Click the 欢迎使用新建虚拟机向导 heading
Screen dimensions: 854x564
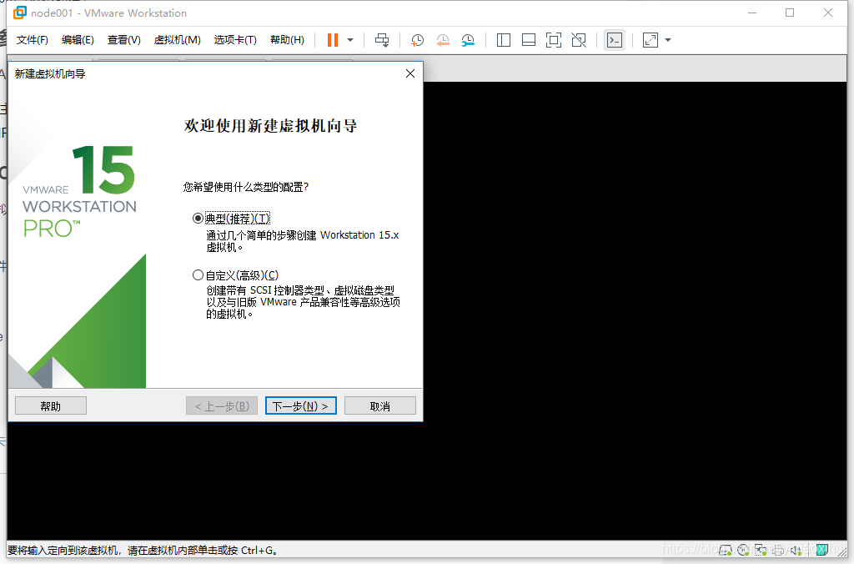[x=270, y=126]
